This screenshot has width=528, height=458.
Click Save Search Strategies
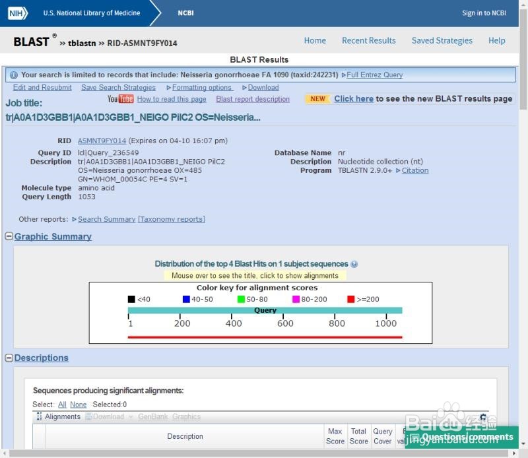[x=118, y=88]
